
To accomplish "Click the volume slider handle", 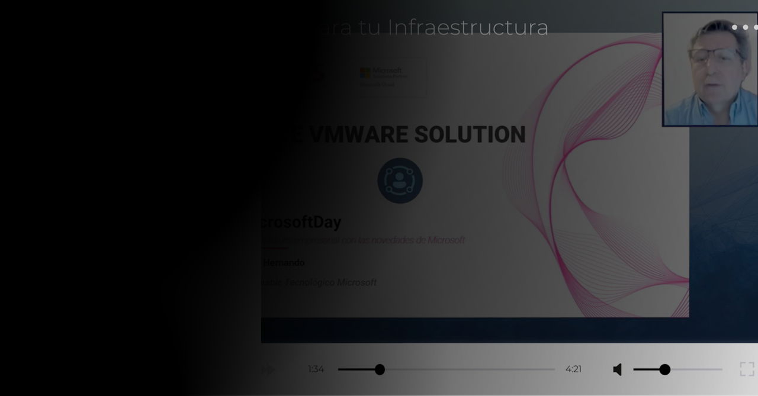I will 665,369.
